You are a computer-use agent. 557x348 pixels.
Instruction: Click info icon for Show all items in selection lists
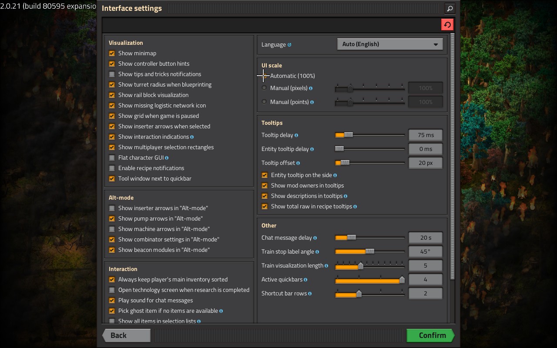(199, 321)
